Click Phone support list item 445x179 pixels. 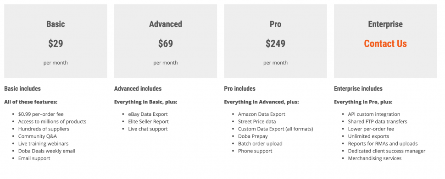[255, 151]
